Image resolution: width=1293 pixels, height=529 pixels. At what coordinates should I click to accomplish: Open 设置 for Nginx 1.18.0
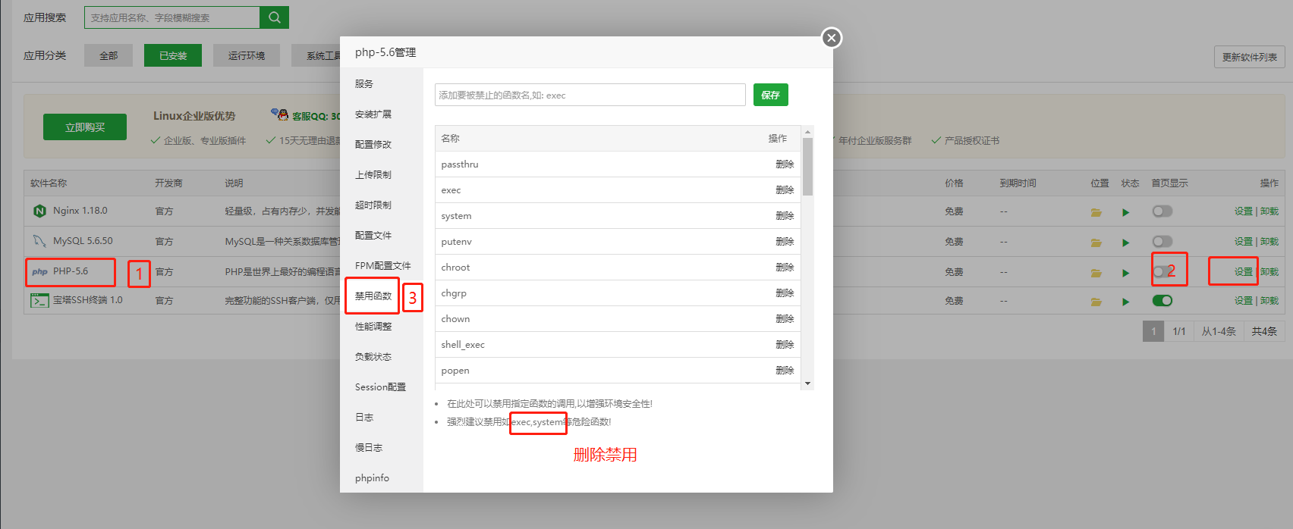pos(1244,211)
